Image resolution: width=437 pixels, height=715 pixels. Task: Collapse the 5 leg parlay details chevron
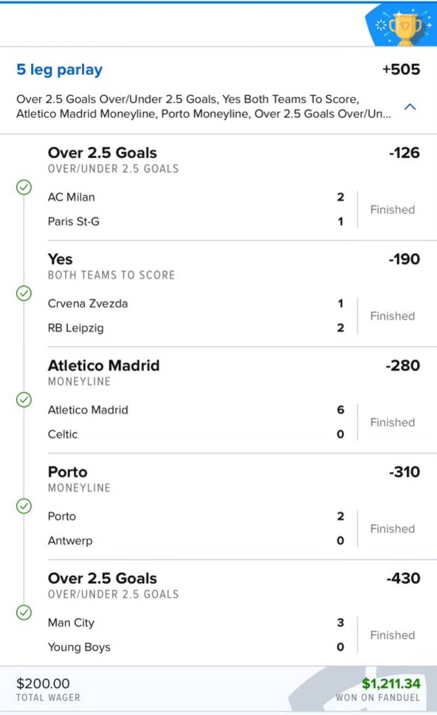pyautogui.click(x=410, y=107)
